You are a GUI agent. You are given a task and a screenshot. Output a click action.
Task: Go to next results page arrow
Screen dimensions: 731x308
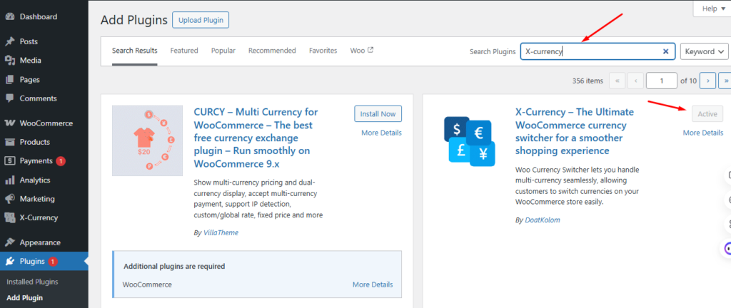(x=707, y=81)
